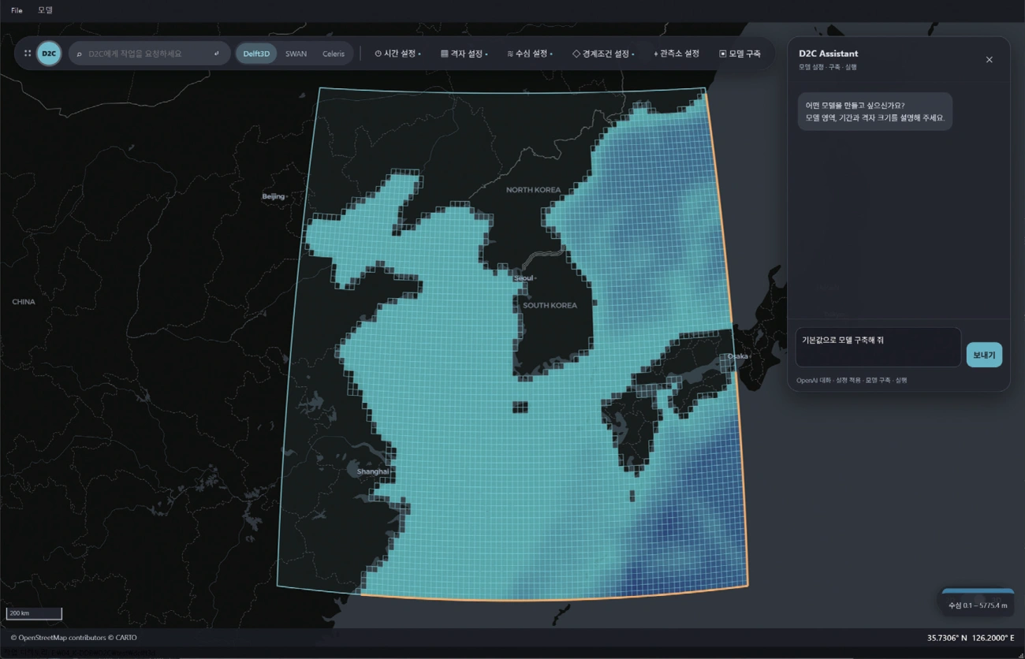Close the D2C Assistant panel
This screenshot has width=1025, height=659.
tap(989, 60)
